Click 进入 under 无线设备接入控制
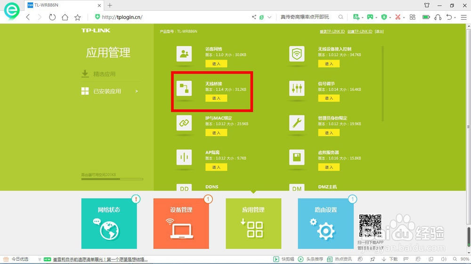Viewport: 471px width, 264px height. [329, 63]
